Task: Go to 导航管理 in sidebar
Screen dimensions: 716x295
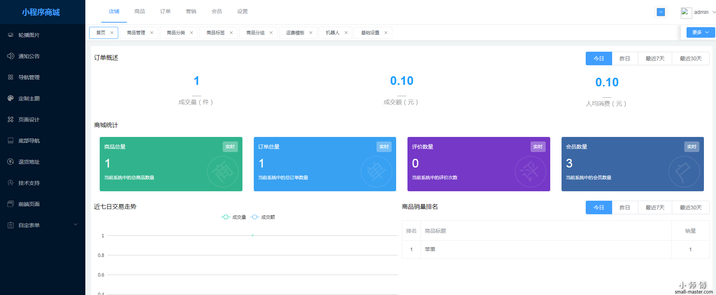Action: (43, 77)
